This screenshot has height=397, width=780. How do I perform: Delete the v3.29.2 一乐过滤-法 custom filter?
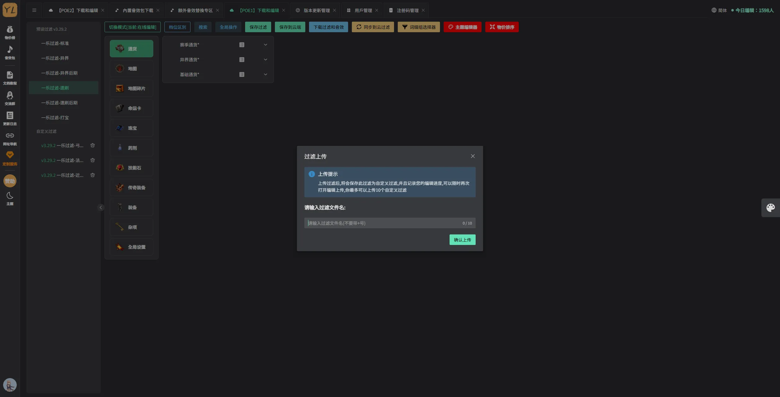click(92, 160)
